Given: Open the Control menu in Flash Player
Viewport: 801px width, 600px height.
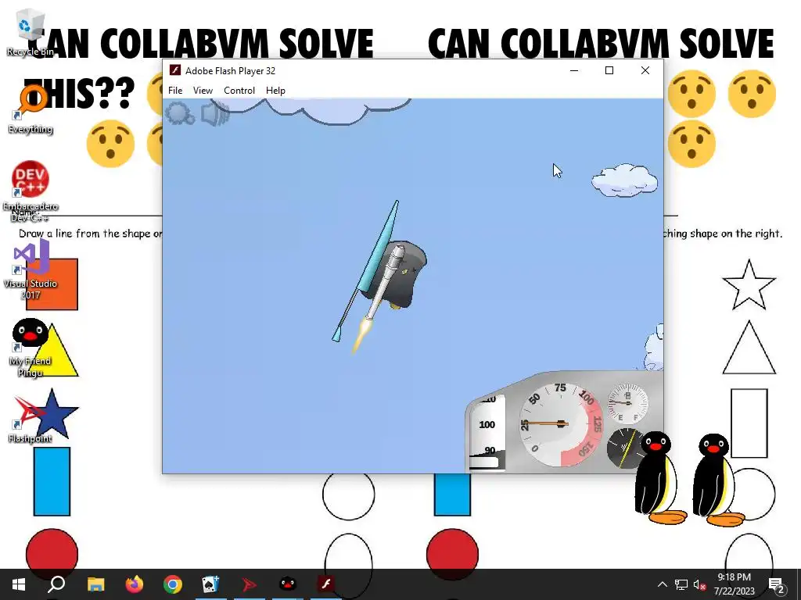Looking at the screenshot, I should (239, 91).
